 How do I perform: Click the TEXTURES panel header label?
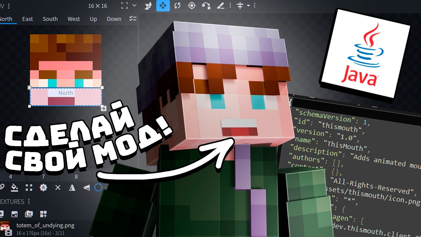tap(12, 201)
